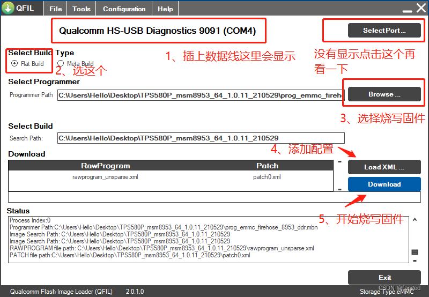The width and height of the screenshot is (429, 297).
Task: Click the Qualcomm Flash Image Loader status text
Action: tap(61, 292)
